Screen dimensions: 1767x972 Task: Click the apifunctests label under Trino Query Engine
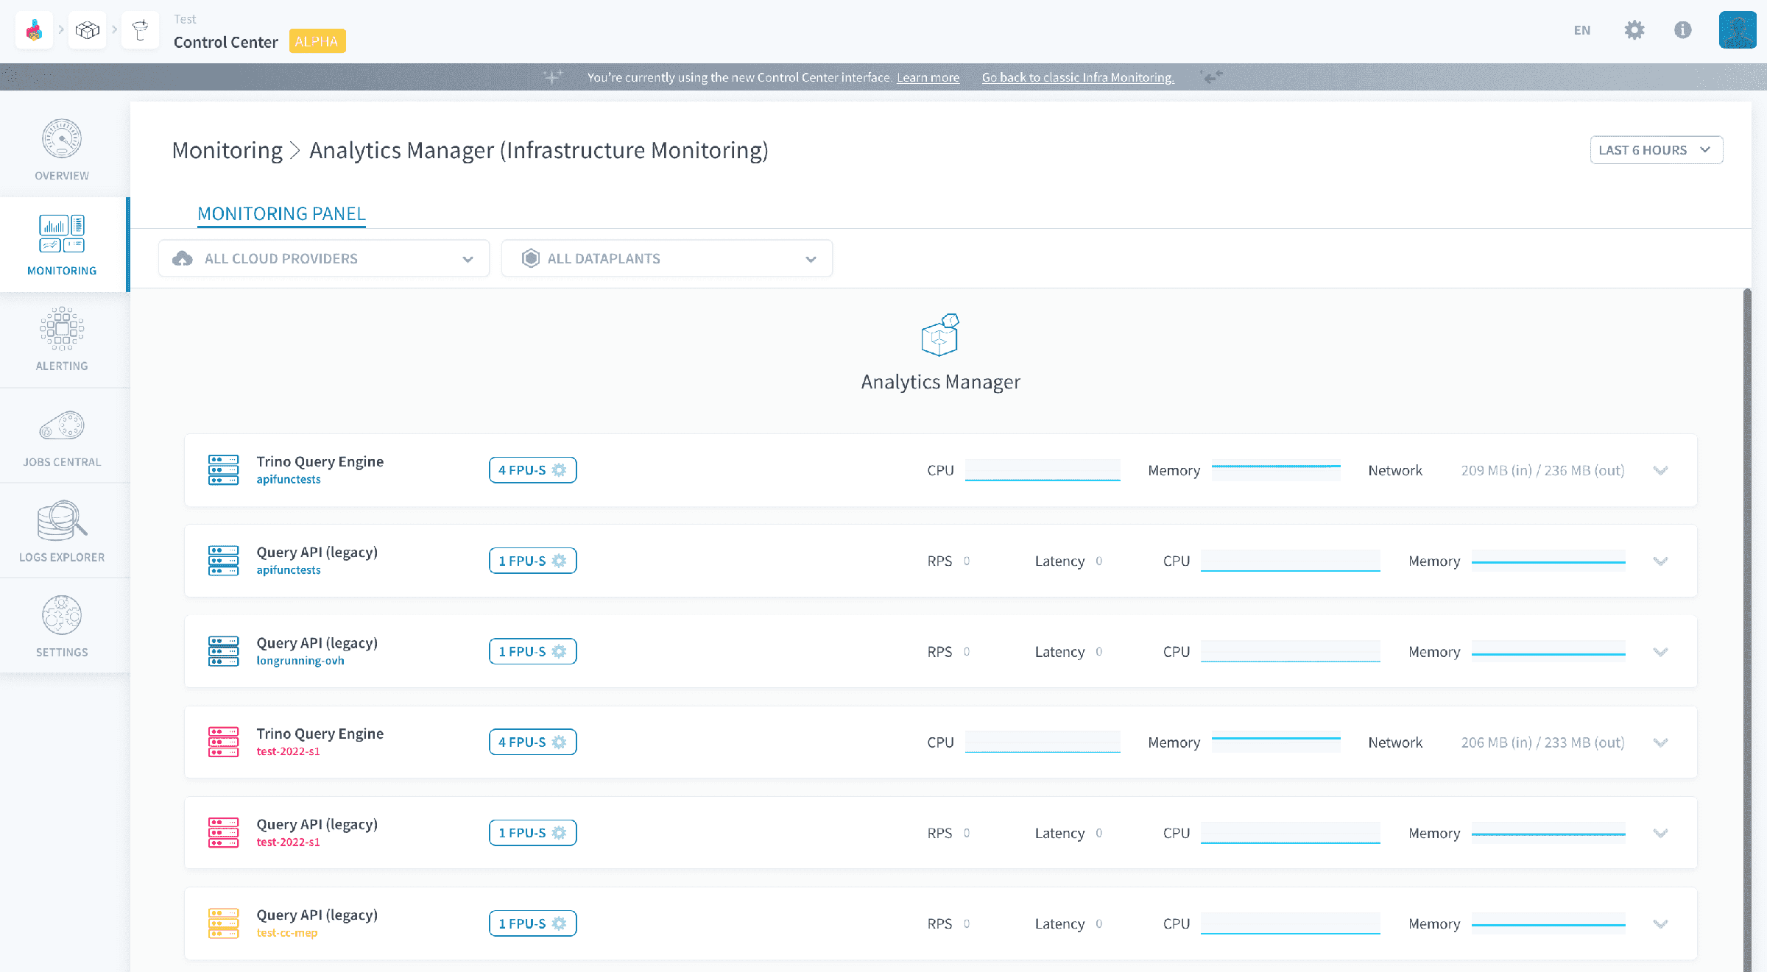289,480
